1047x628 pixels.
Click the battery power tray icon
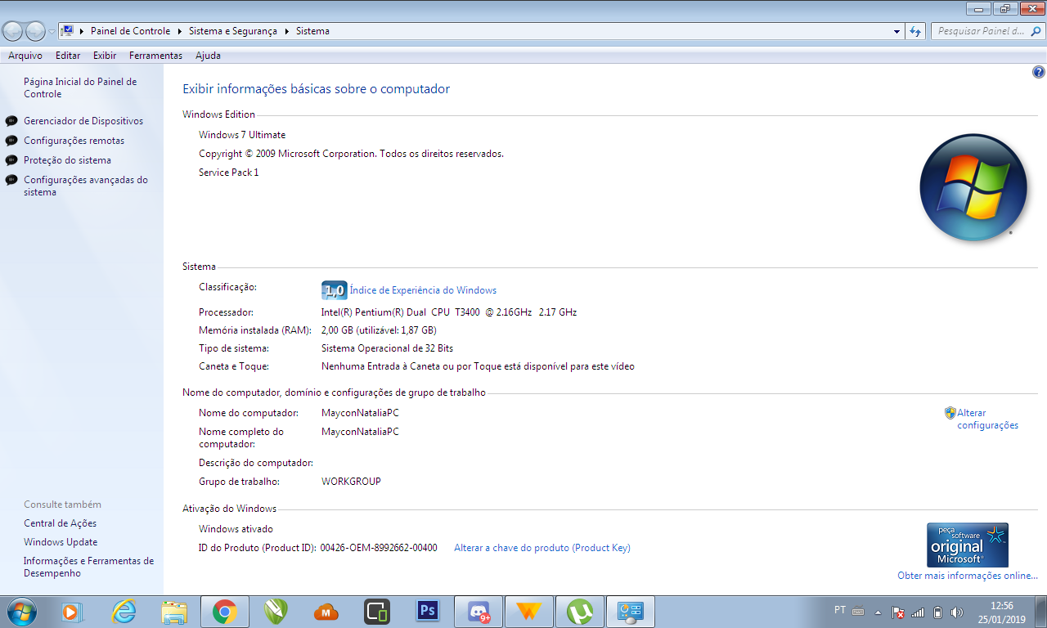[x=938, y=612]
